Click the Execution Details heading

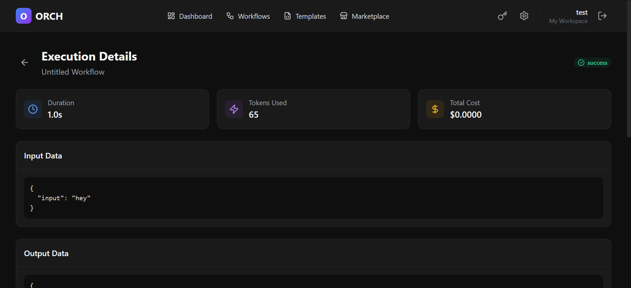tap(89, 57)
